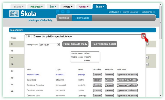Open the Rodič tab
This screenshot has width=165, height=100.
[x=68, y=7]
